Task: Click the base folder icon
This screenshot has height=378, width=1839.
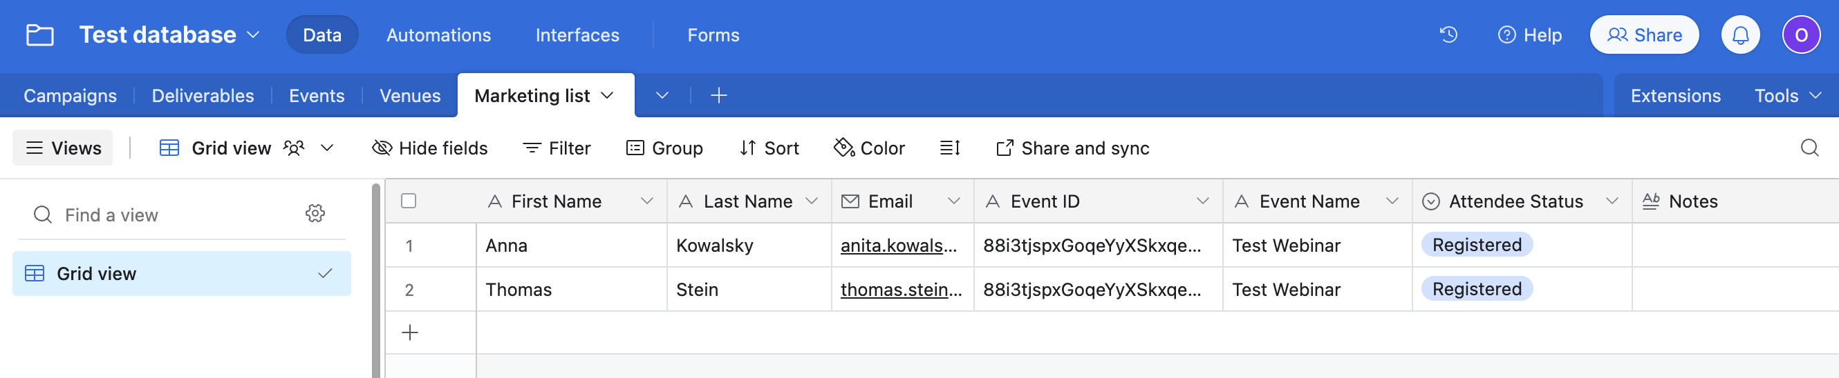Action: (x=39, y=35)
